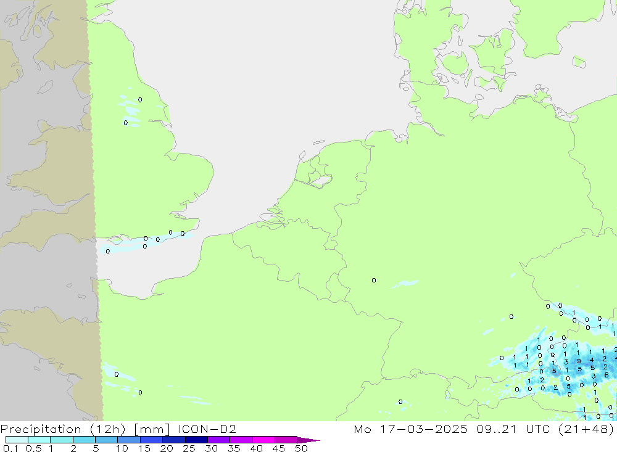
Task: Click the '45' legend scale label
Action: pyautogui.click(x=279, y=448)
